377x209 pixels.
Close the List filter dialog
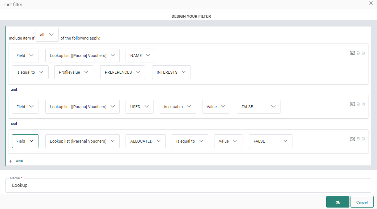pos(371,3)
